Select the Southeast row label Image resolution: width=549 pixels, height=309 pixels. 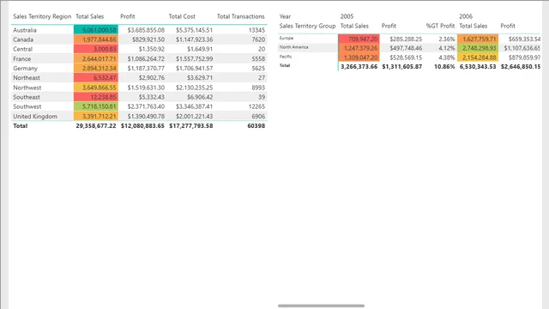coord(27,97)
